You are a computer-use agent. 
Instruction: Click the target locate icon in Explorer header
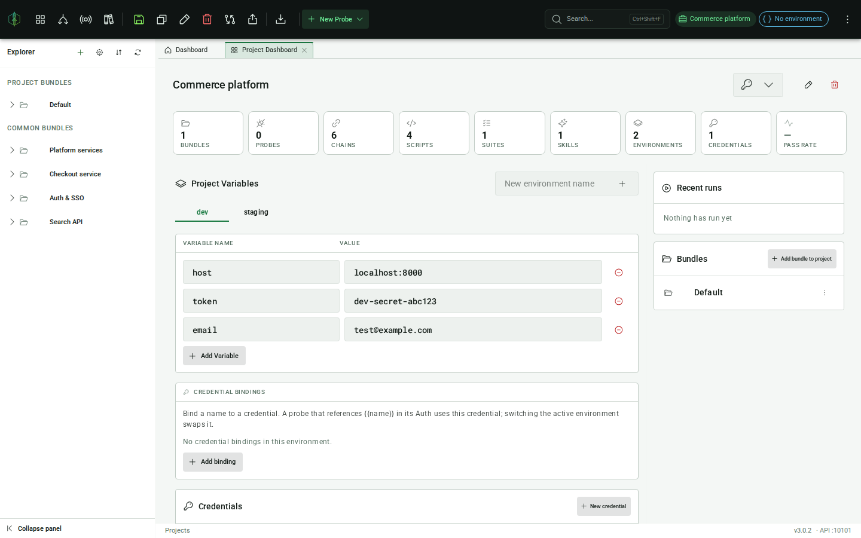click(99, 52)
